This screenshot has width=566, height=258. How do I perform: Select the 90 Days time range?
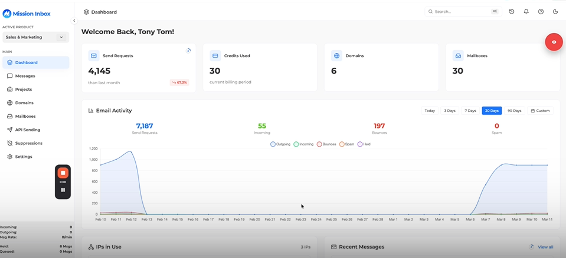(515, 111)
